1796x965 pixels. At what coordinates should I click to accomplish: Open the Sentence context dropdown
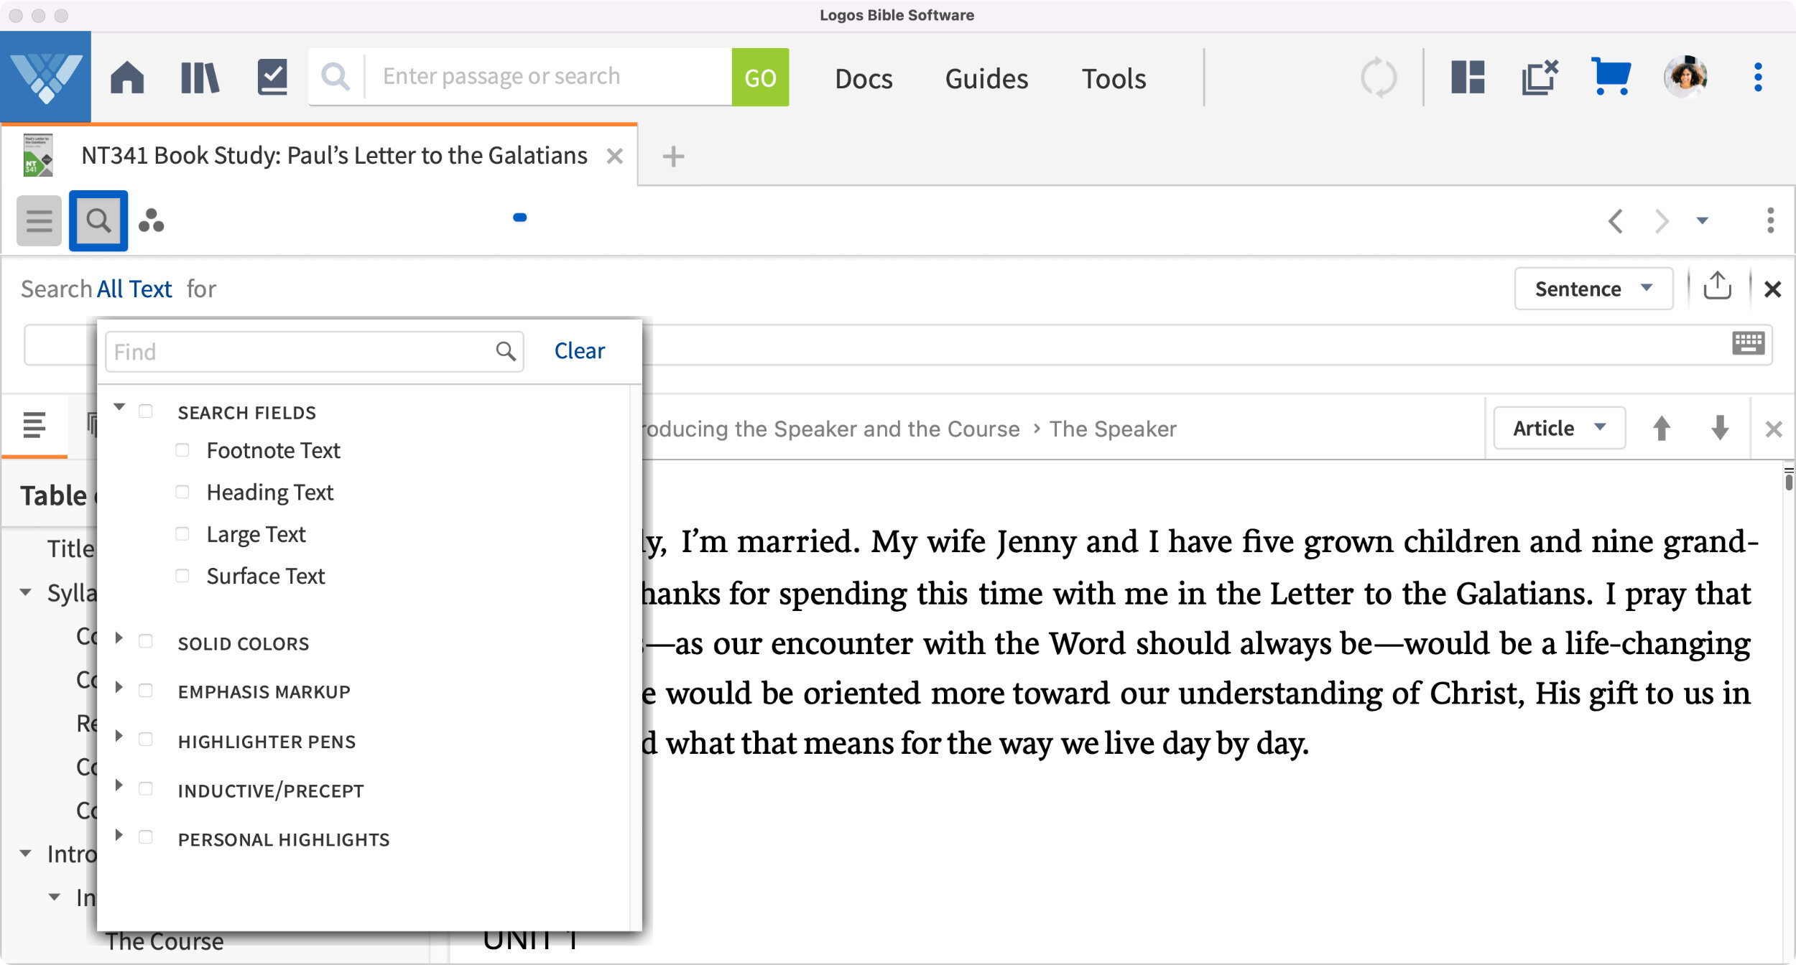point(1593,289)
